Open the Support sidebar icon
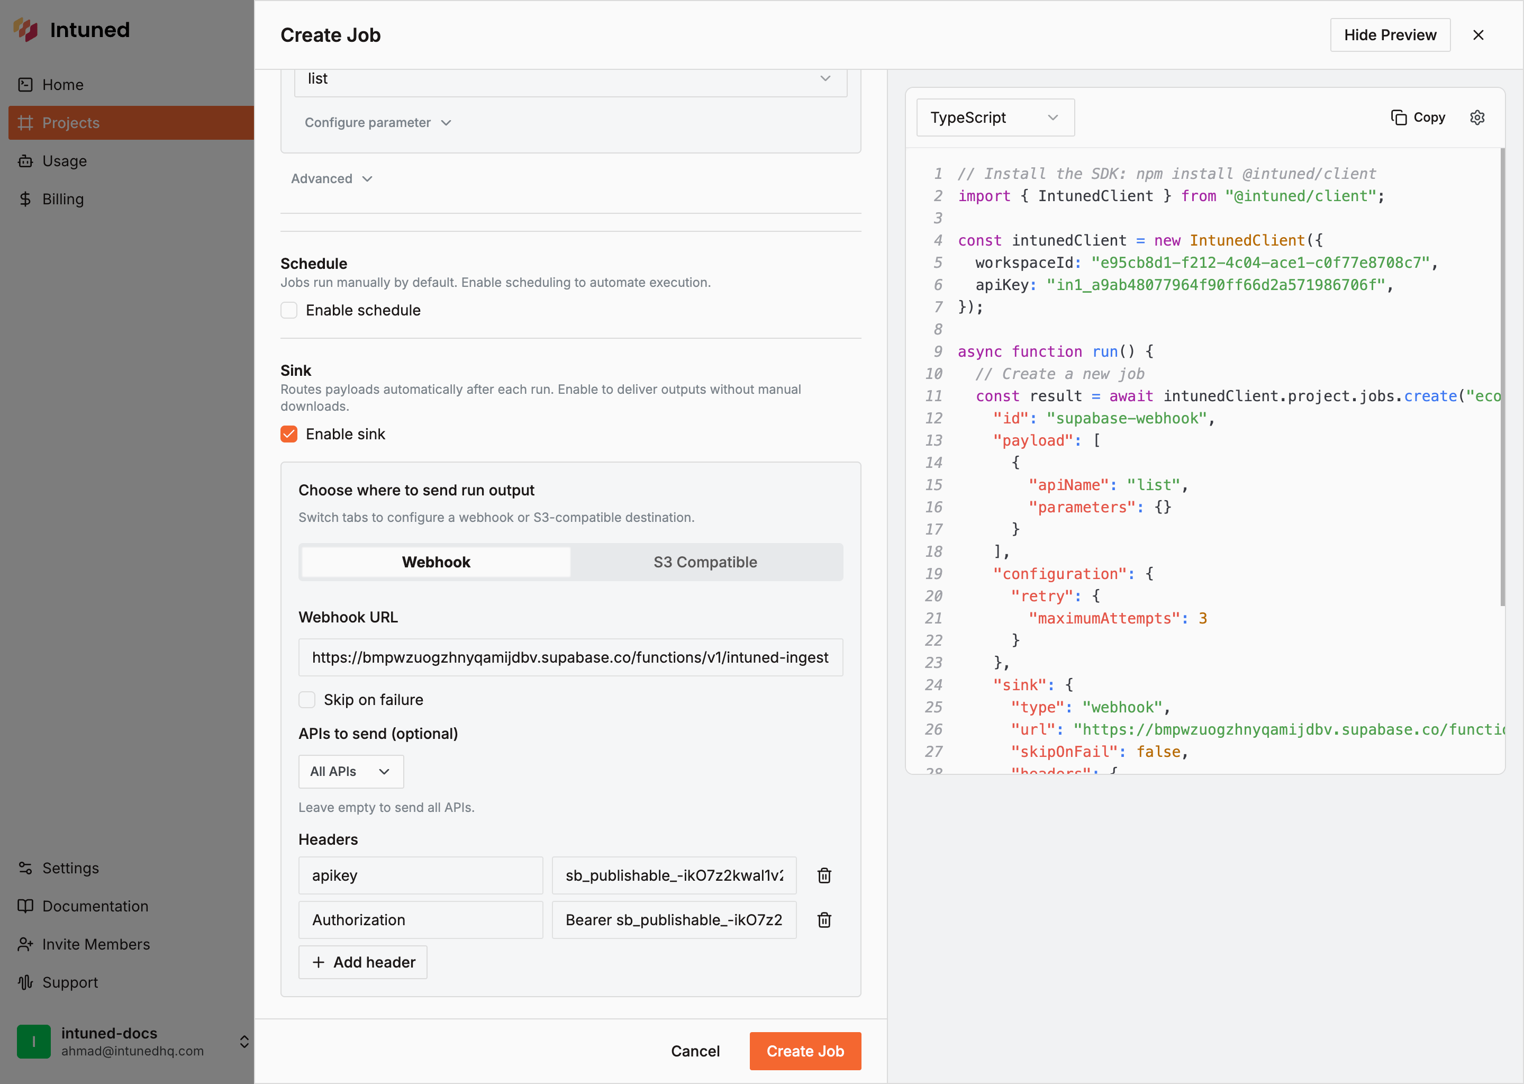Screen dimensions: 1524x1084 pos(25,982)
